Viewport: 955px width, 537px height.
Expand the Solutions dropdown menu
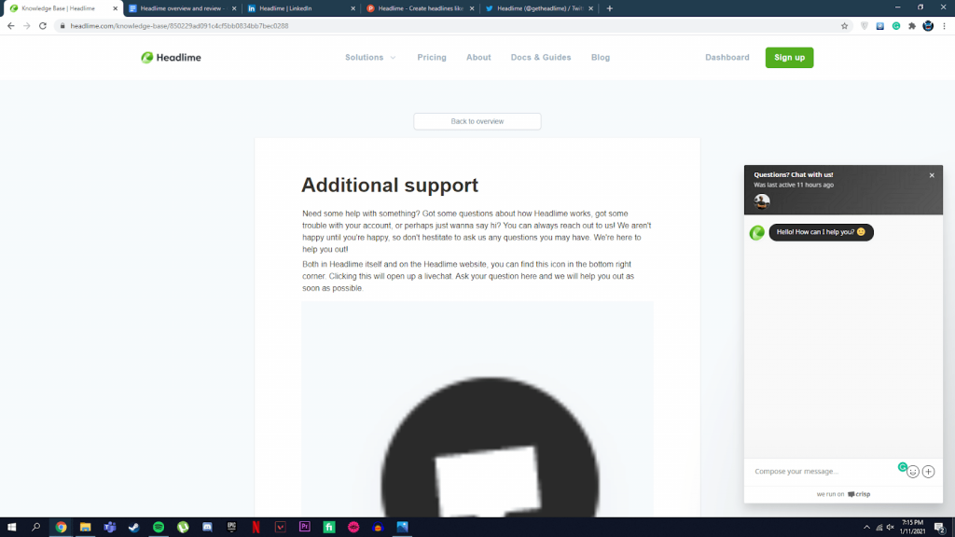370,57
